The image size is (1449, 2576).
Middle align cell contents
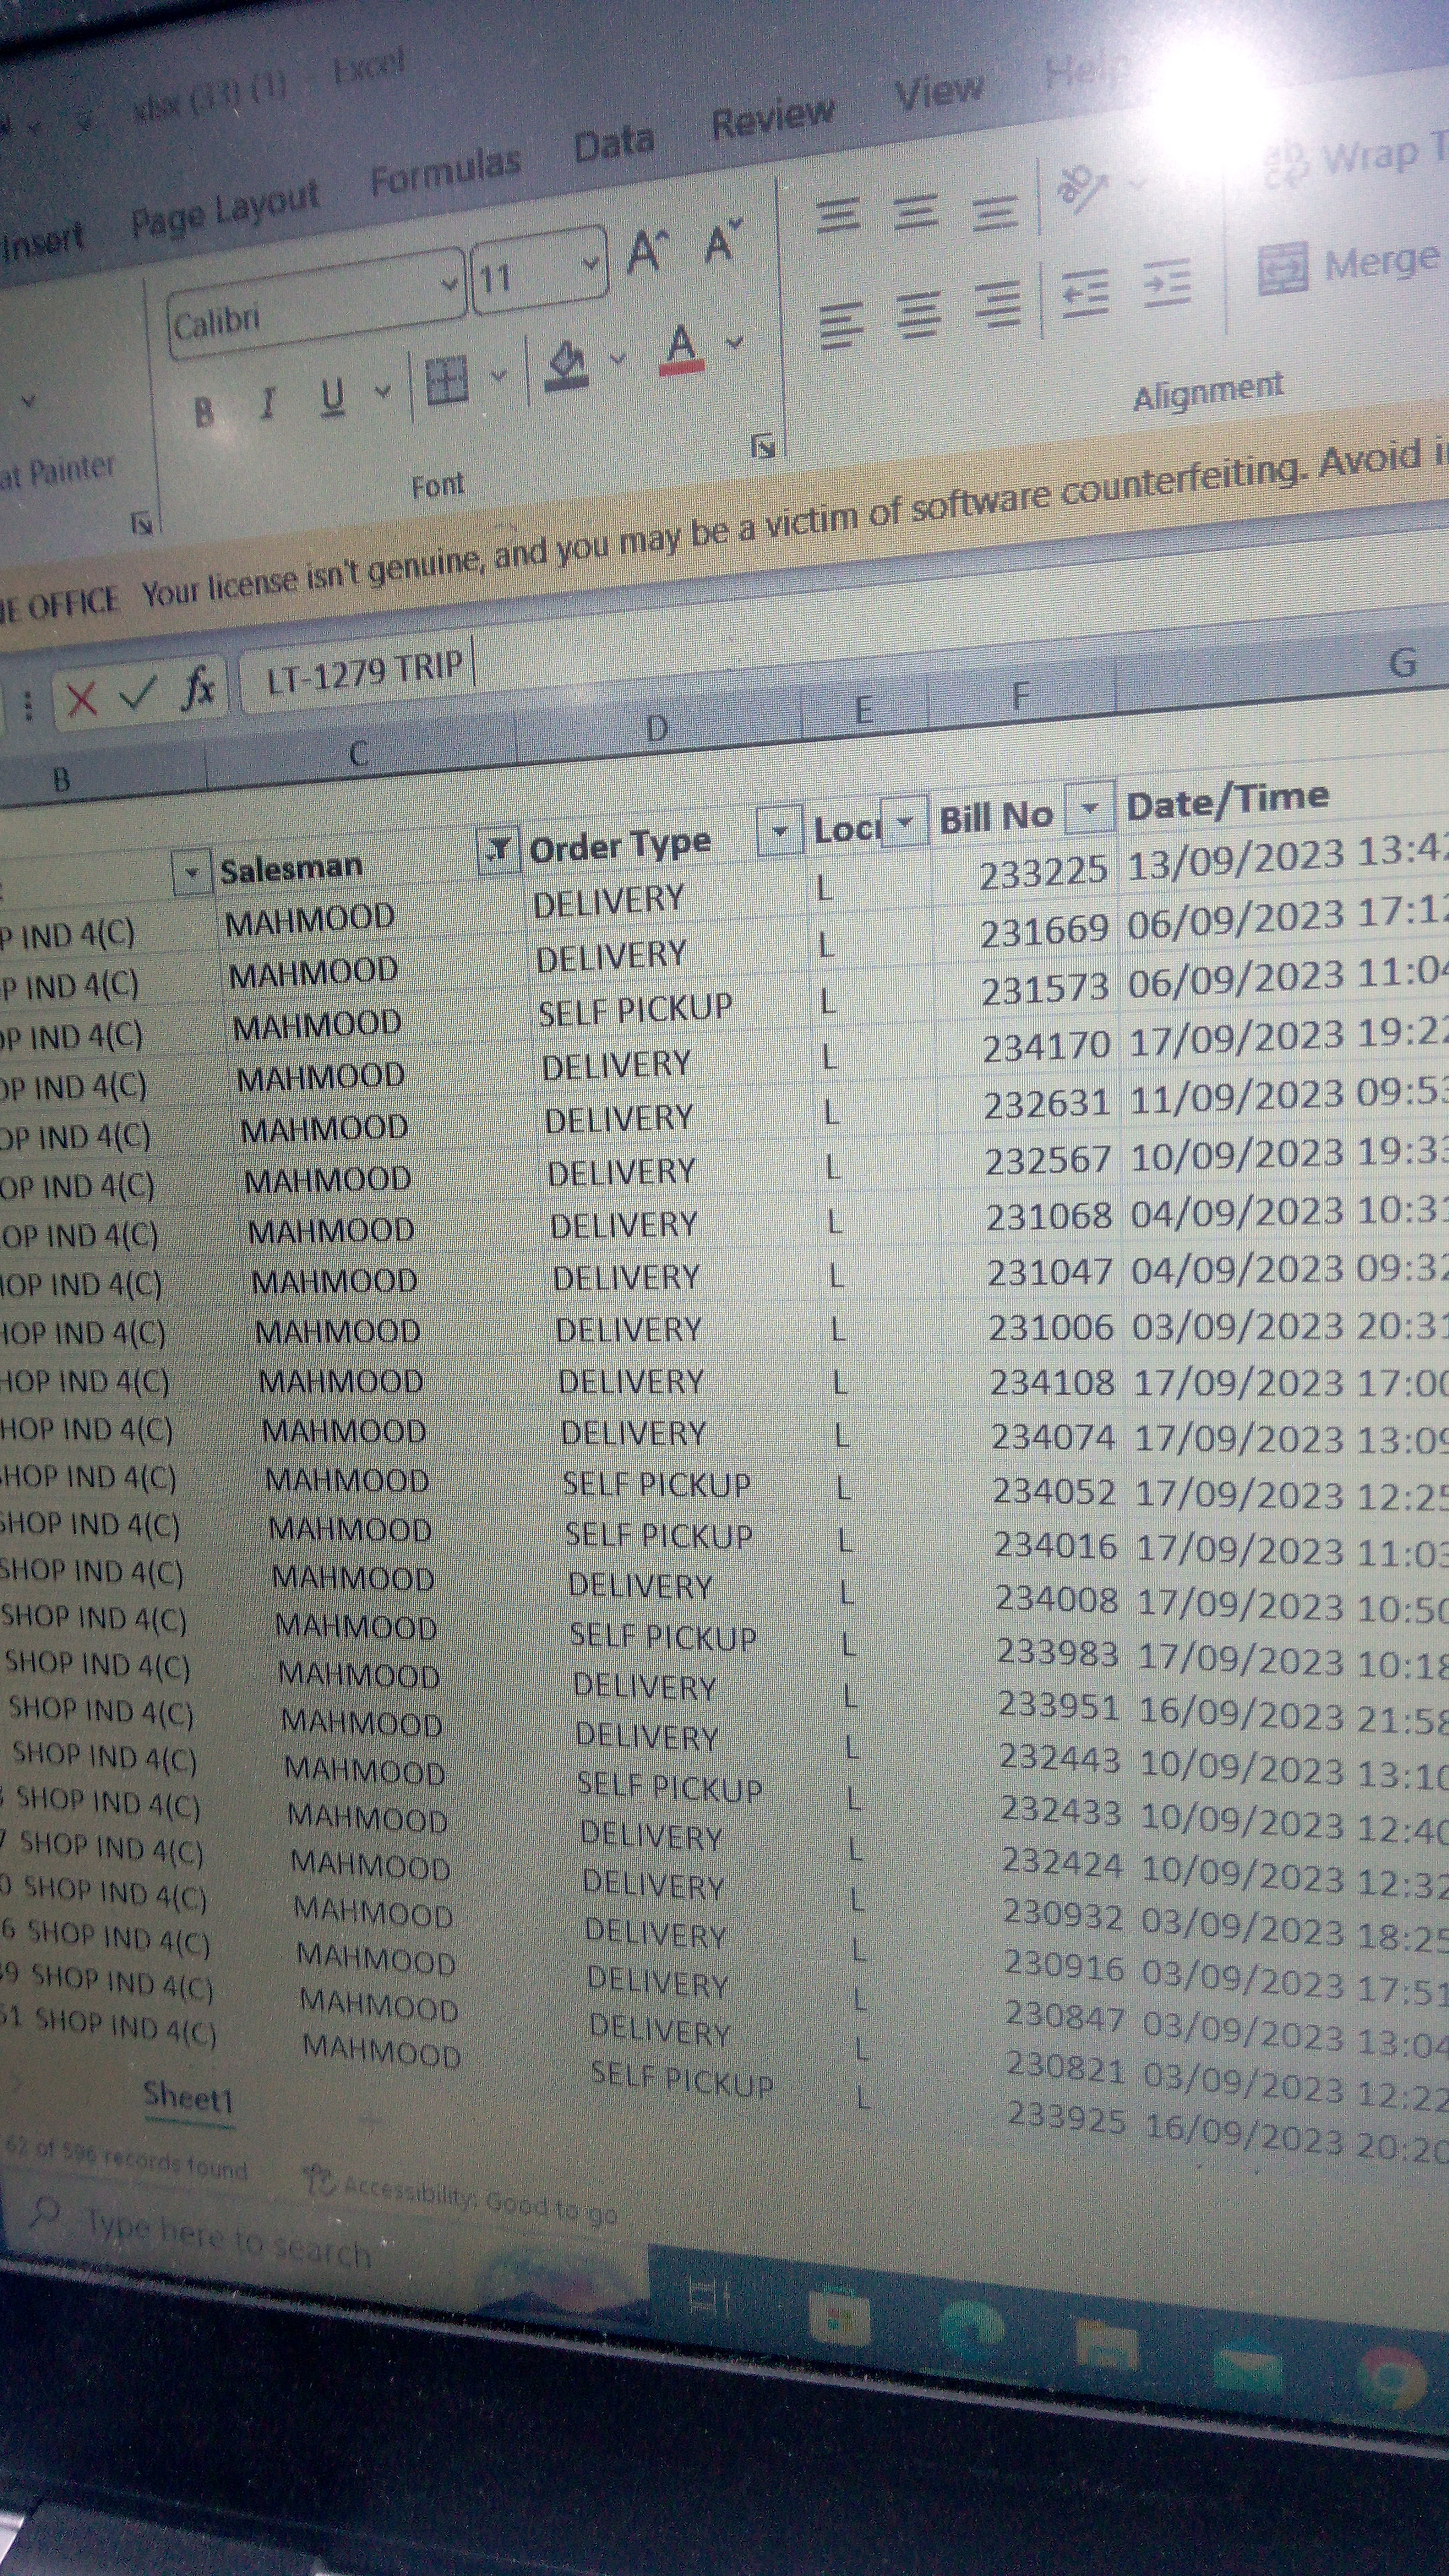coord(916,213)
